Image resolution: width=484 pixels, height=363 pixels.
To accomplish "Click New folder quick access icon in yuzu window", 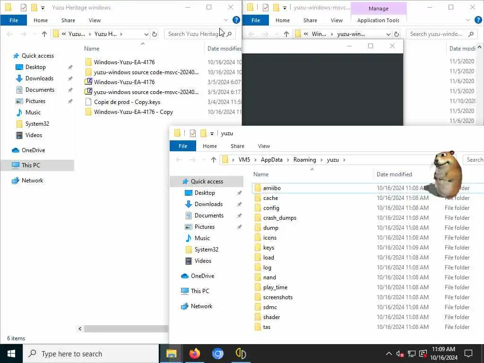I will (x=203, y=133).
